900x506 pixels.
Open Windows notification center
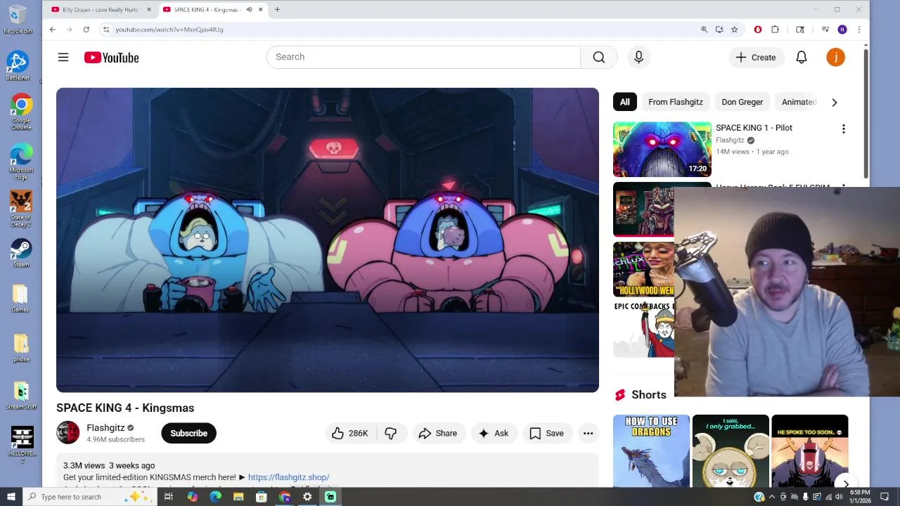[885, 497]
